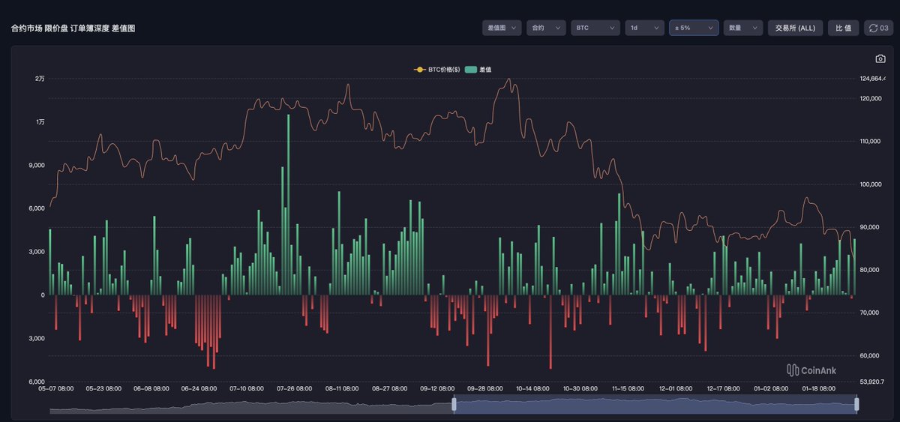Open the 合约 market type dropdown
The width and height of the screenshot is (900, 422).
[x=545, y=28]
